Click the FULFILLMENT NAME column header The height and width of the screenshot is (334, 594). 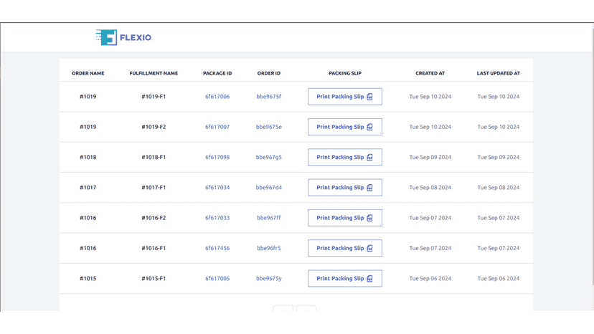point(154,73)
